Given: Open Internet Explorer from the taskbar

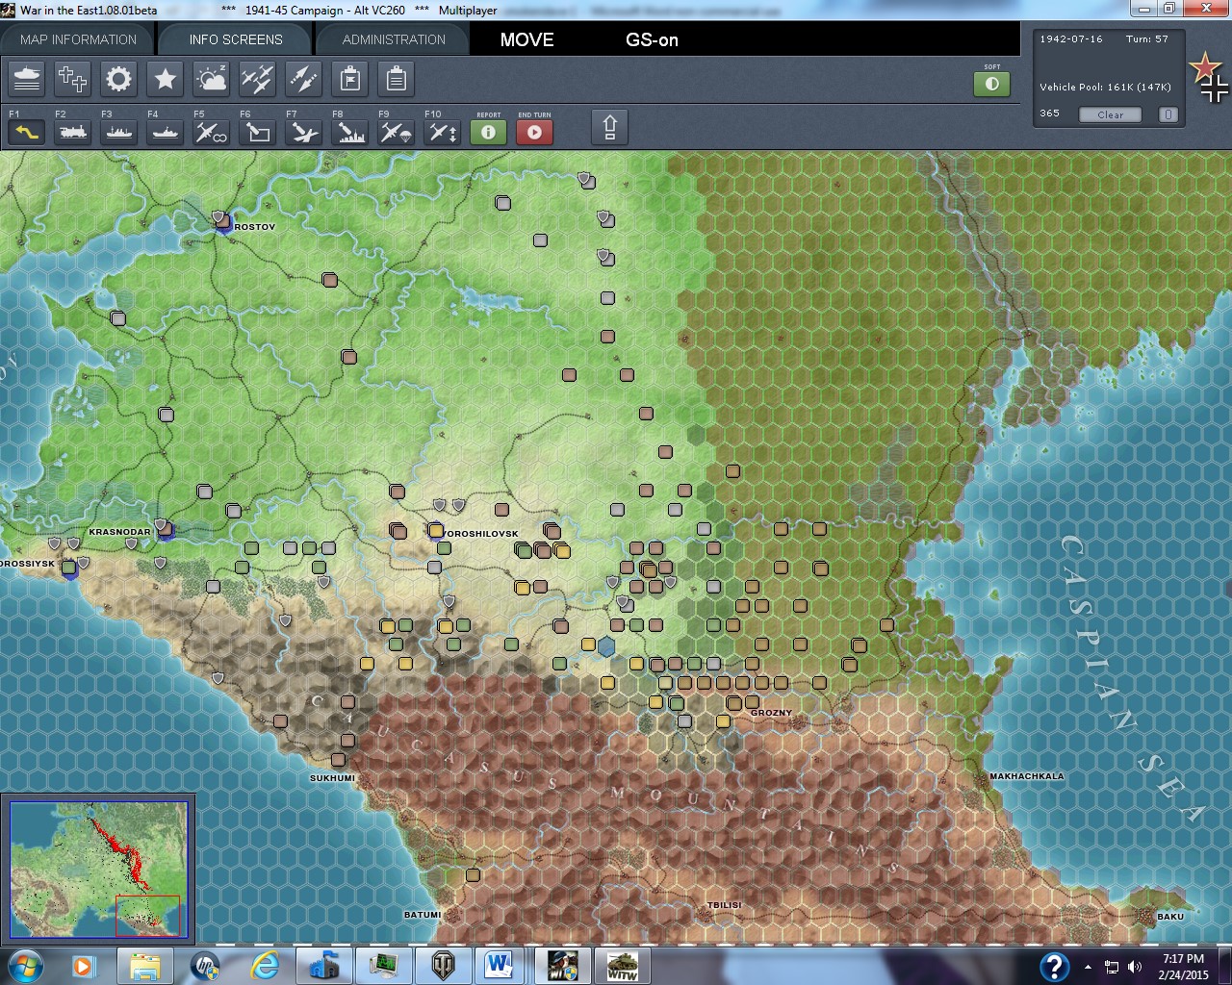Looking at the screenshot, I should (x=266, y=965).
